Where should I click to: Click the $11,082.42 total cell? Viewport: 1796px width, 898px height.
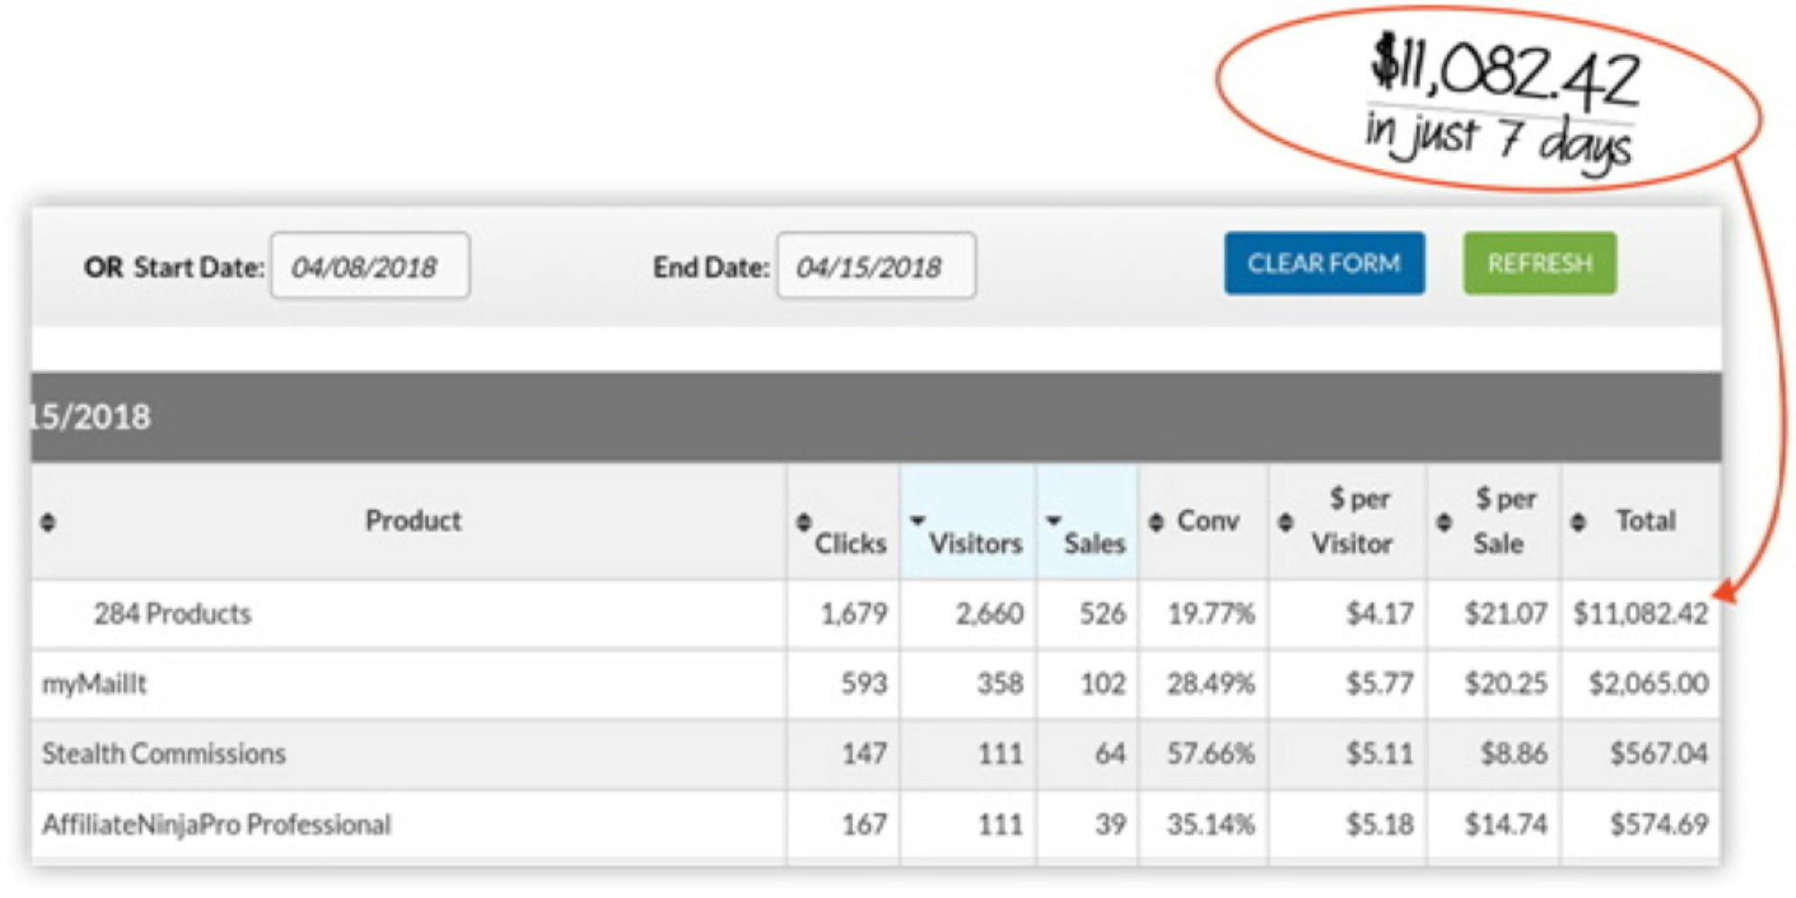click(1640, 614)
